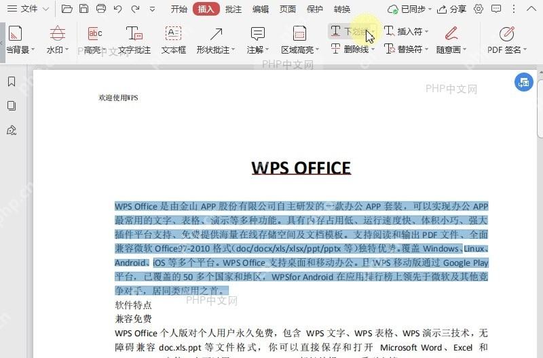Screen dimensions: 543x358
Task: Expand the 插入符 dropdown arrow
Action: (x=427, y=31)
